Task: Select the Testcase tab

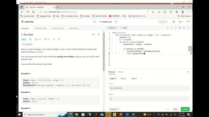Action: [112, 72]
